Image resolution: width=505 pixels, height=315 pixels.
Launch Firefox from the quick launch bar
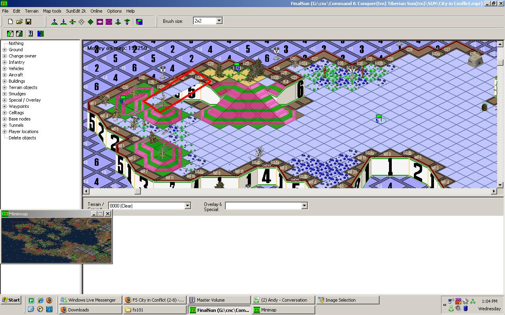click(x=49, y=300)
